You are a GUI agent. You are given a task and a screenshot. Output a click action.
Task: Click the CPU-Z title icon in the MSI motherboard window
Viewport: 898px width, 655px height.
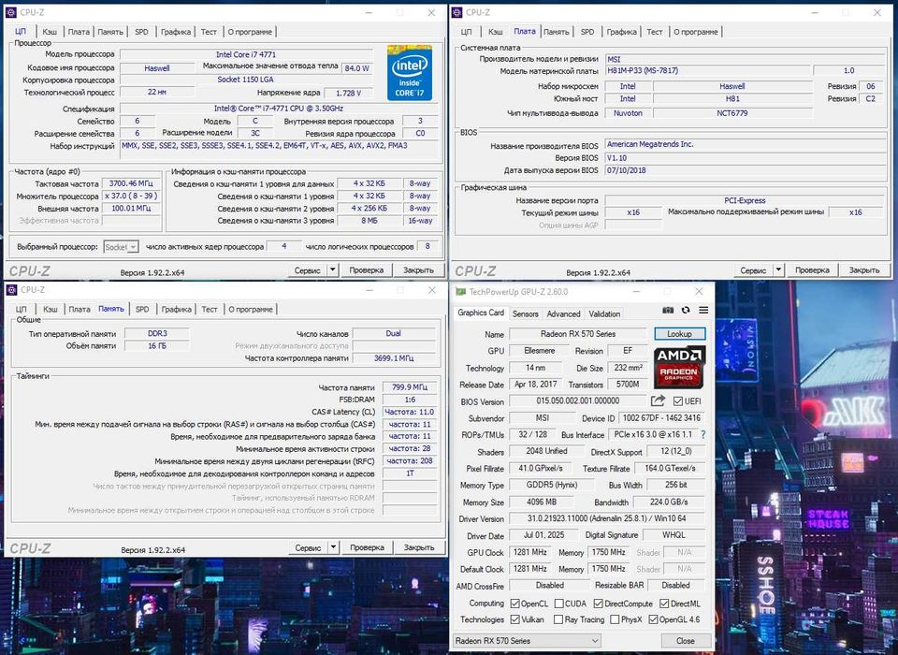pos(456,12)
